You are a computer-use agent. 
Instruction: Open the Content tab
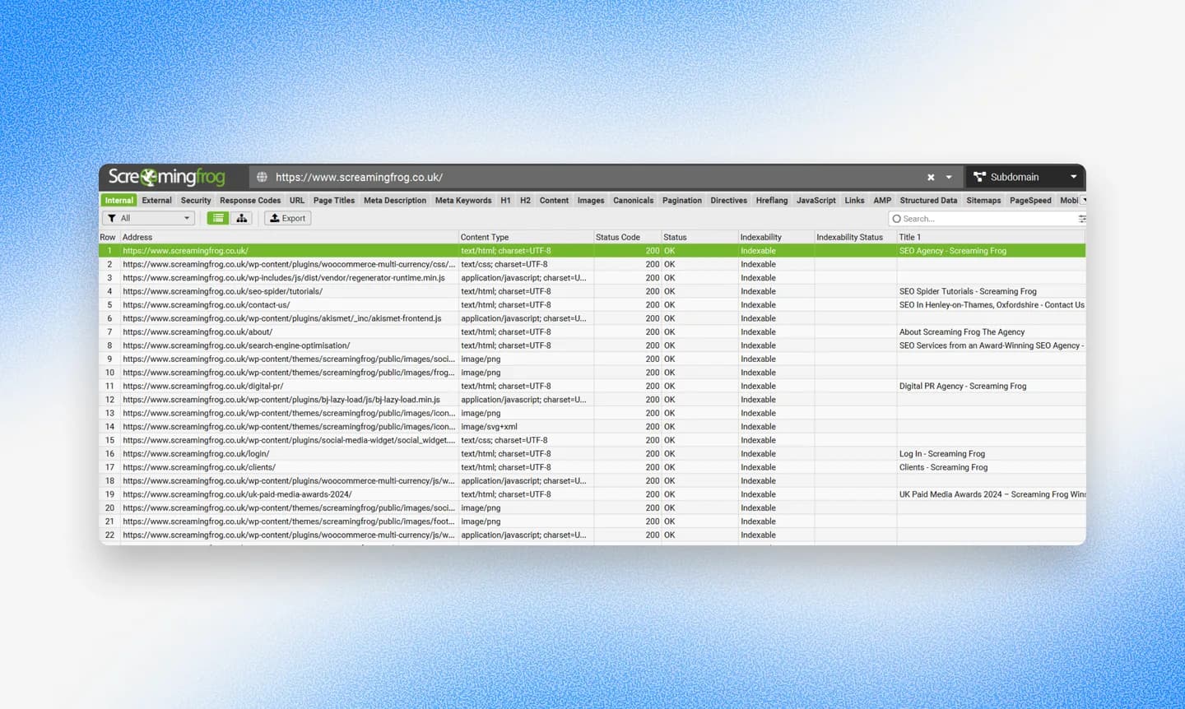click(554, 200)
